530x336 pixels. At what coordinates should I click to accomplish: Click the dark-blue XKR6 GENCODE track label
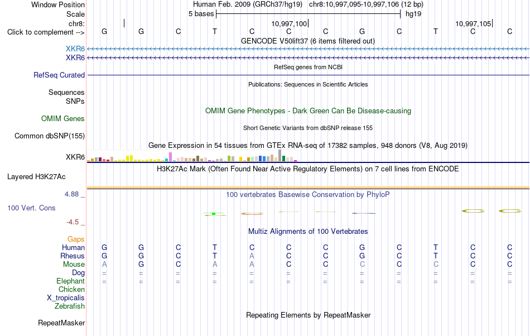pyautogui.click(x=75, y=58)
